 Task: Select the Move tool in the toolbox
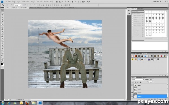(2, 11)
